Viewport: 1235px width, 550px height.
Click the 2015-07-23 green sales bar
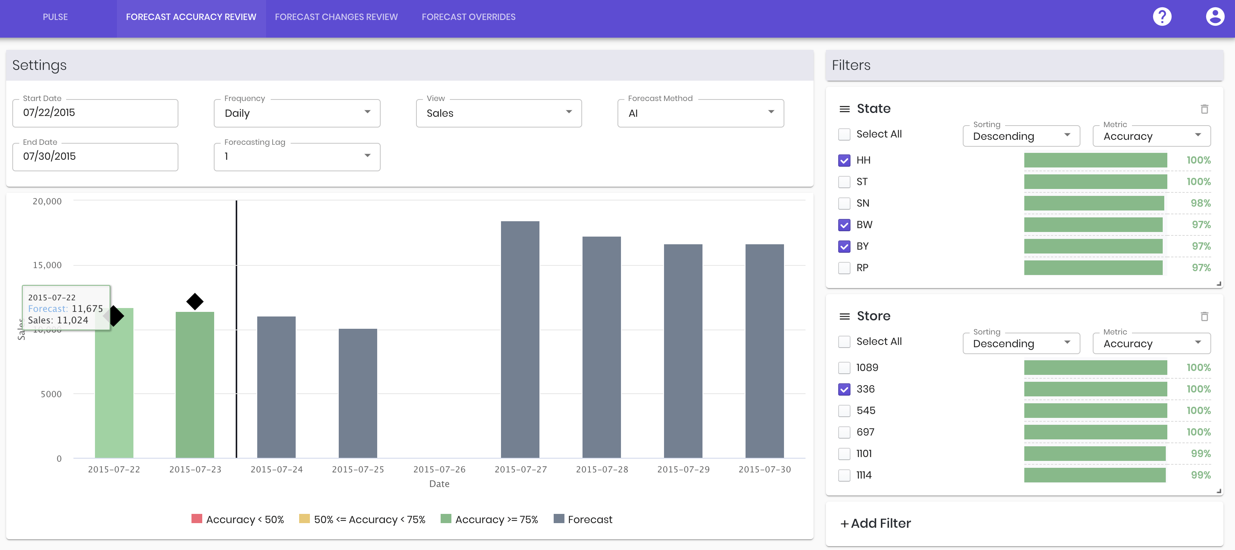(x=195, y=385)
